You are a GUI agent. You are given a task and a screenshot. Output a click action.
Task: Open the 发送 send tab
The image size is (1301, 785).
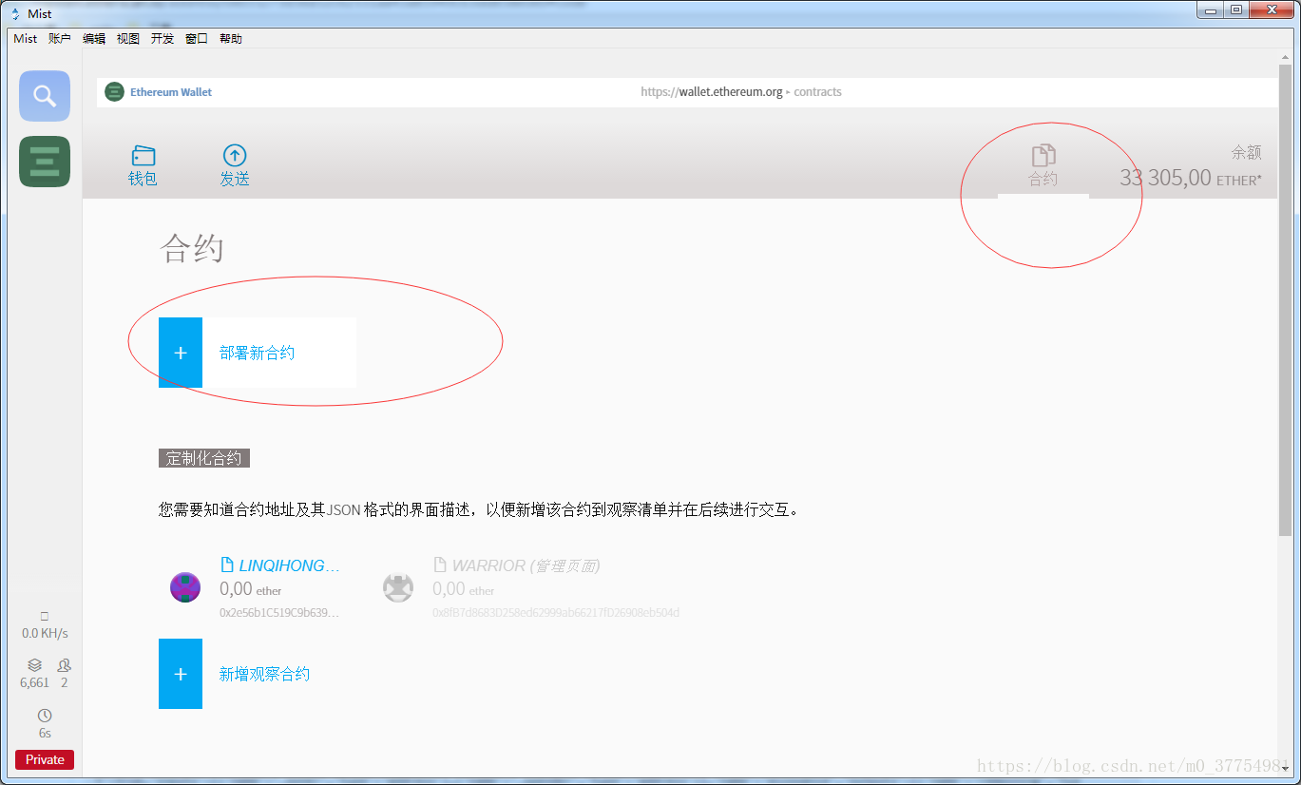click(235, 165)
